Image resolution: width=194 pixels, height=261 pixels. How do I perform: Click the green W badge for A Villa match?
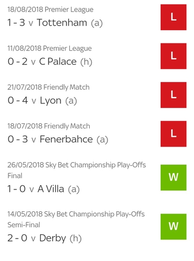click(173, 177)
